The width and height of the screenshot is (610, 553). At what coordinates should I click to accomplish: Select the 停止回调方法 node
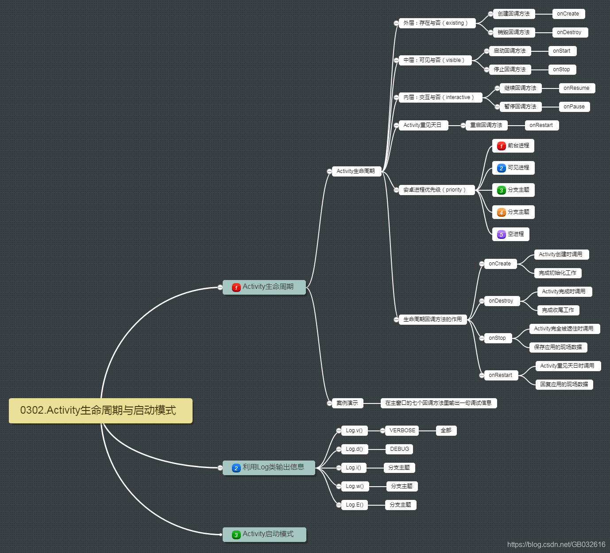[x=510, y=69]
